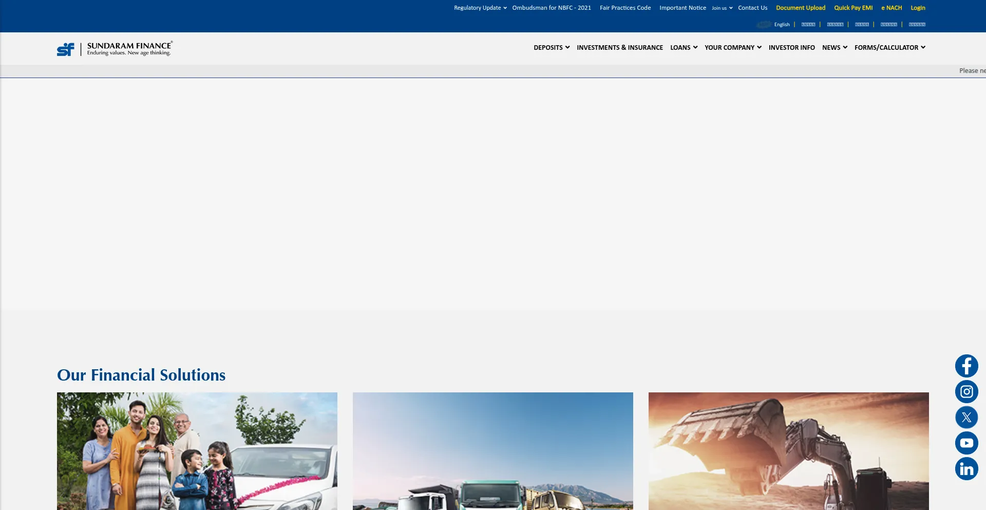Image resolution: width=986 pixels, height=510 pixels.
Task: Open Sundaram Finance Facebook page icon
Action: pyautogui.click(x=966, y=366)
